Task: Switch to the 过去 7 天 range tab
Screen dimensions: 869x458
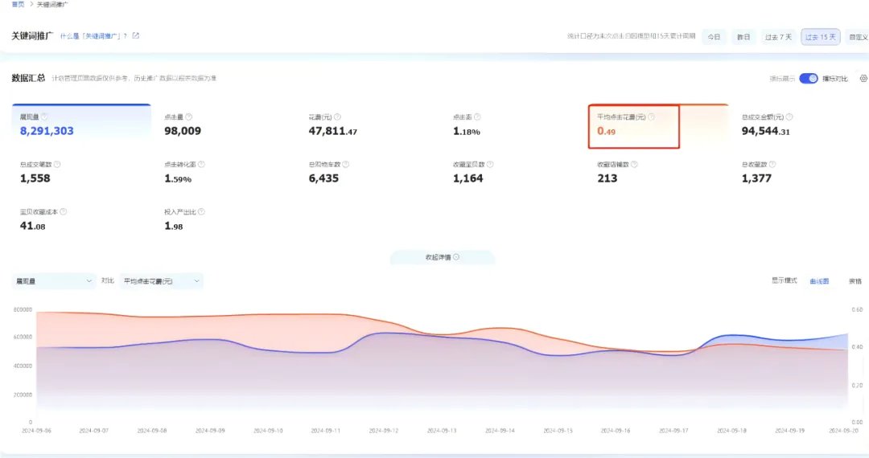Action: (778, 37)
